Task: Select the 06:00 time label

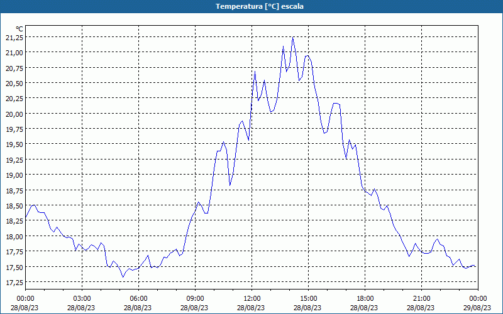Action: (x=138, y=299)
